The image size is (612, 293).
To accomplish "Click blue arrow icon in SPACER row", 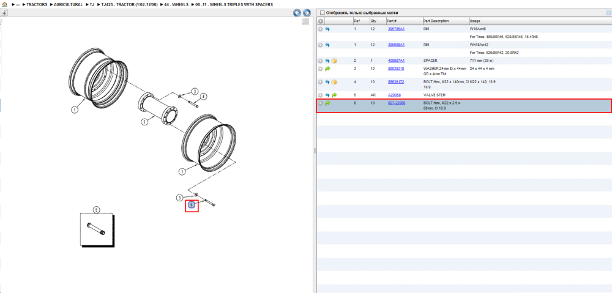I will click(x=327, y=61).
